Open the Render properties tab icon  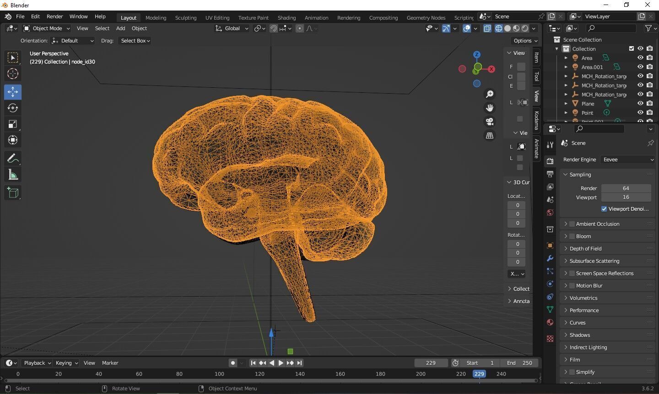[550, 161]
